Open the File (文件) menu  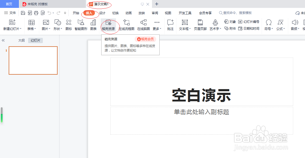(10, 13)
